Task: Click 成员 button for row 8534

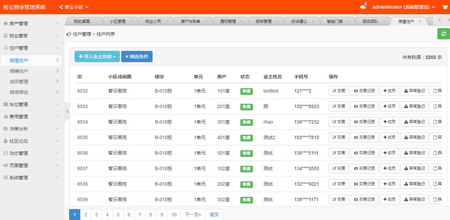Action: click(x=389, y=122)
